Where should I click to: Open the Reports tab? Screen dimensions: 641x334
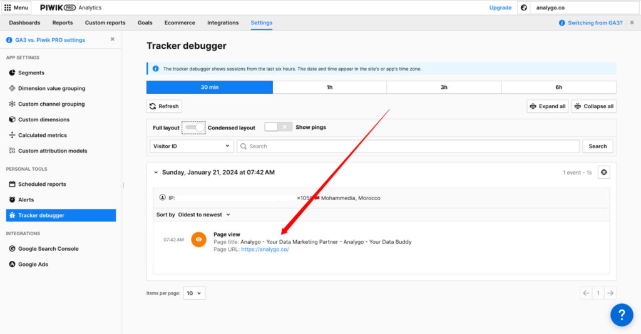tap(63, 23)
